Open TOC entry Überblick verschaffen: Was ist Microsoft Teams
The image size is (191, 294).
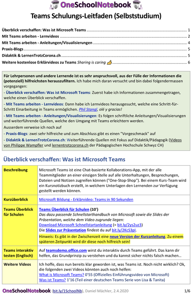pos(96,30)
